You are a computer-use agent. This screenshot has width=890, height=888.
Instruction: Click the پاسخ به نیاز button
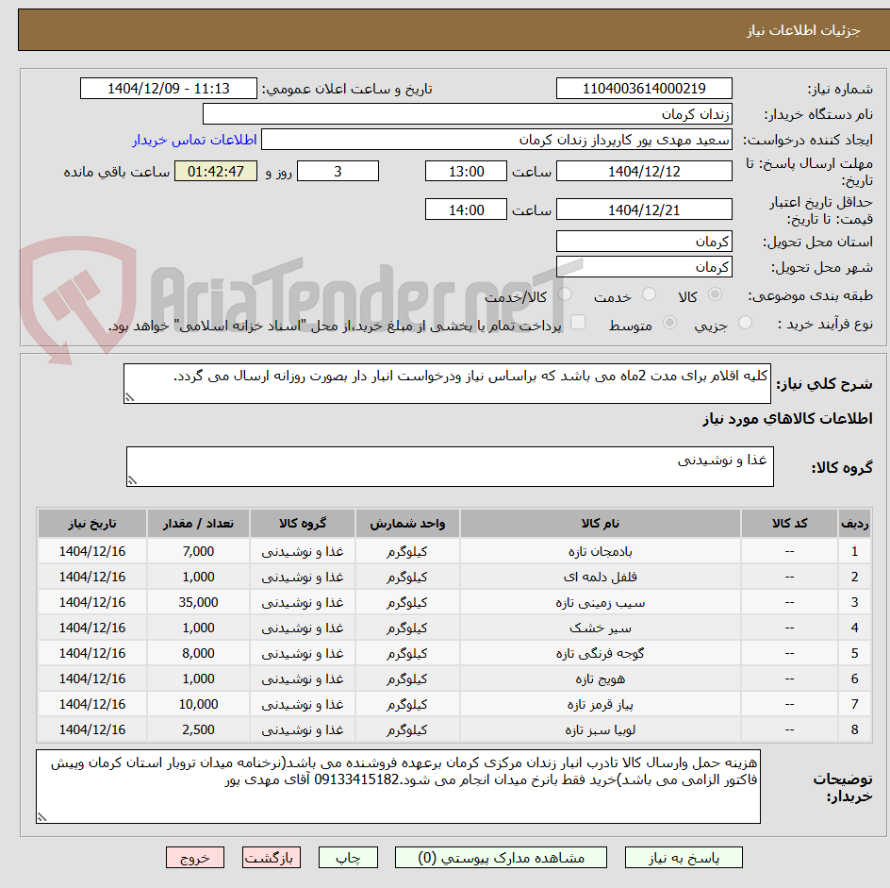click(684, 857)
